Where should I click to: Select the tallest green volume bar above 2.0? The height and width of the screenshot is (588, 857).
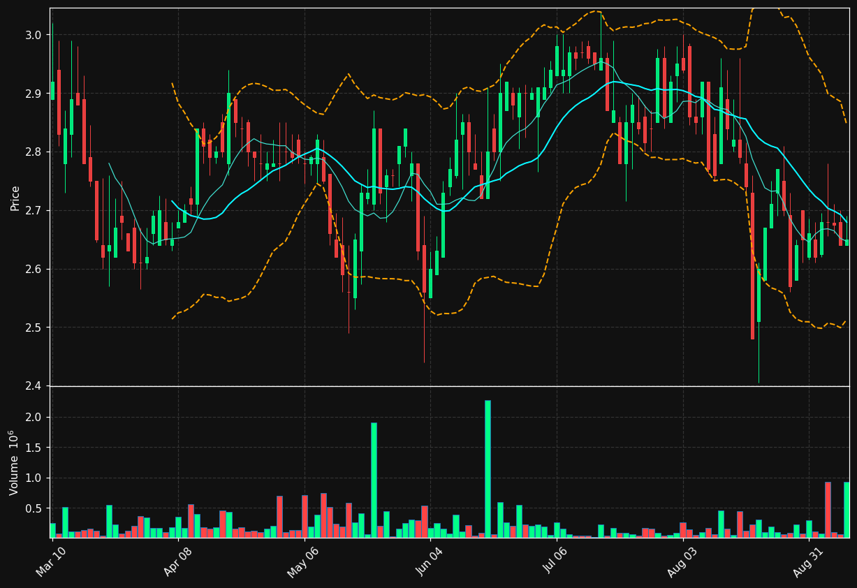tap(488, 469)
